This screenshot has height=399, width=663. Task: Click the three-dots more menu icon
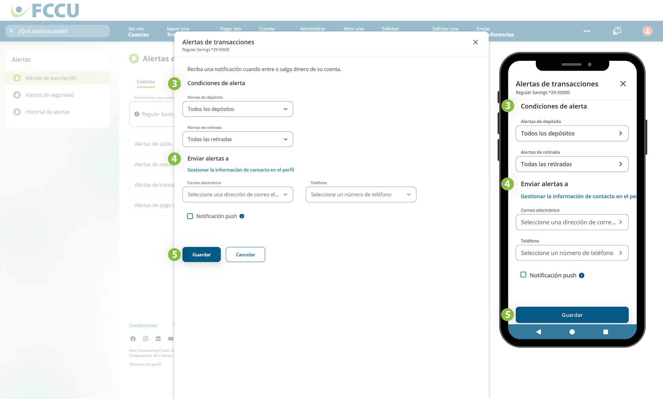[x=587, y=31]
